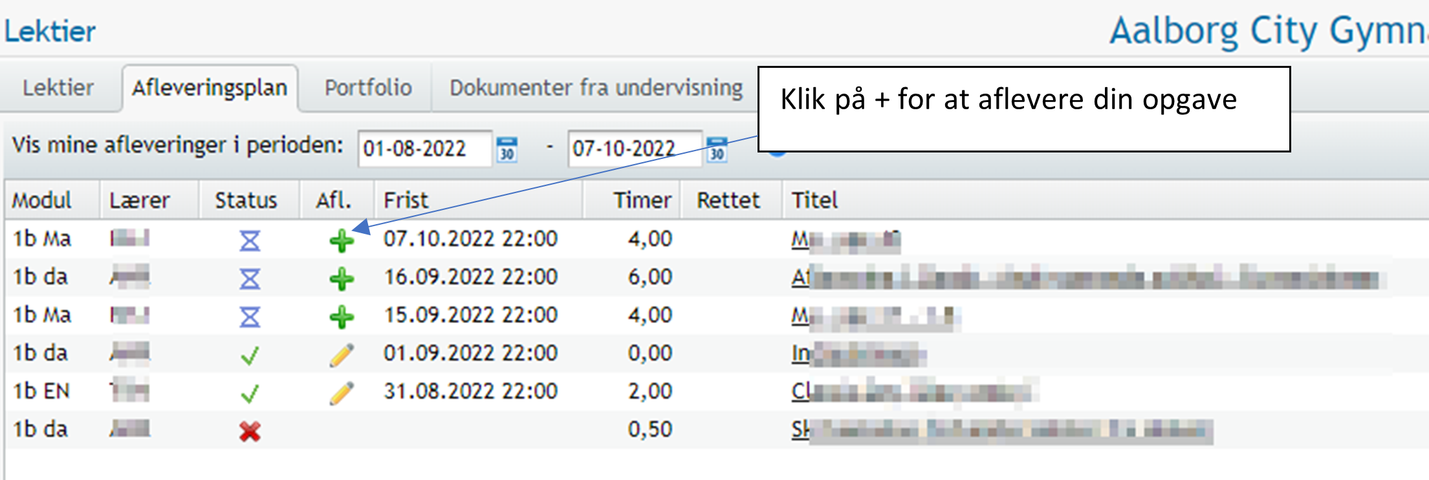
Task: Click the red cross status icon
Action: [x=250, y=431]
